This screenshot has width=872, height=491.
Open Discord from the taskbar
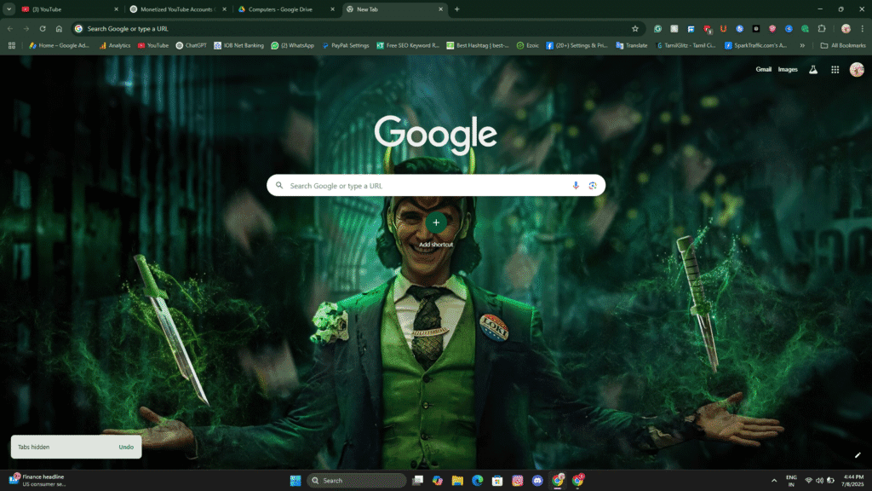(537, 481)
